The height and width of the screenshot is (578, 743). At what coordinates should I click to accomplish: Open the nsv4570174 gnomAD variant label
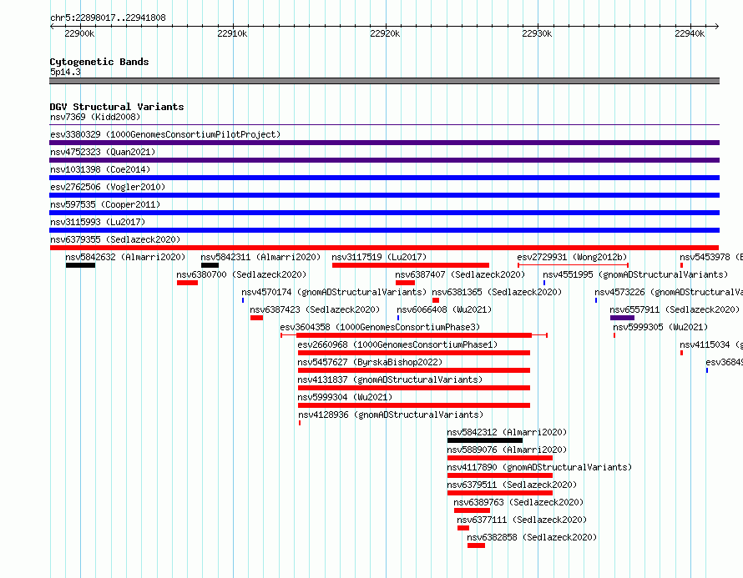click(x=334, y=292)
